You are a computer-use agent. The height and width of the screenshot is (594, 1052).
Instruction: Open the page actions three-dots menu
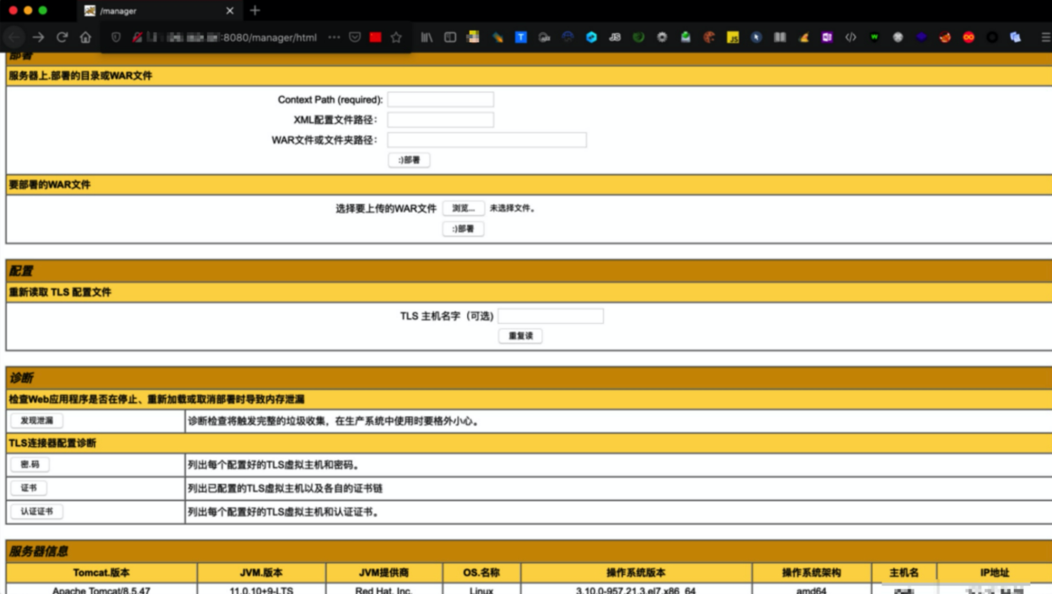coord(334,38)
